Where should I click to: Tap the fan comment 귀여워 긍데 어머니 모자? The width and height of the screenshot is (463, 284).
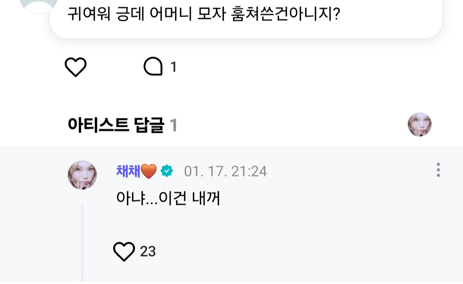pyautogui.click(x=204, y=15)
